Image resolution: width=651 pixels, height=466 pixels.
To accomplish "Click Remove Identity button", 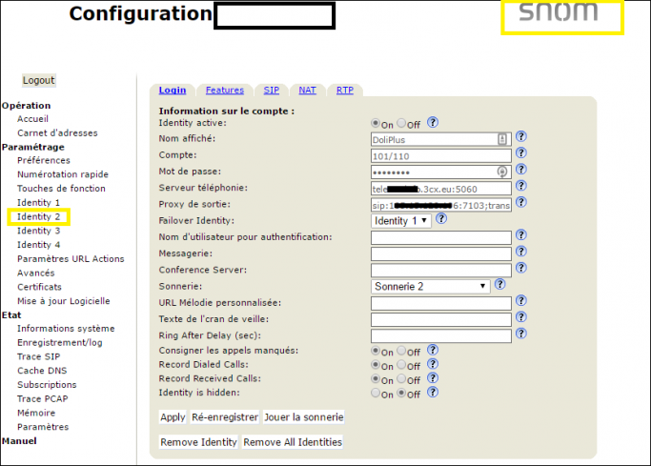I will pyautogui.click(x=198, y=442).
